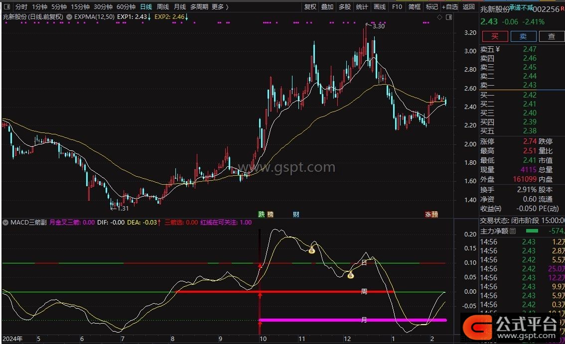Image resolution: width=565 pixels, height=344 pixels.
Task: Click the 简框 simple frame button
Action: pyautogui.click(x=415, y=6)
